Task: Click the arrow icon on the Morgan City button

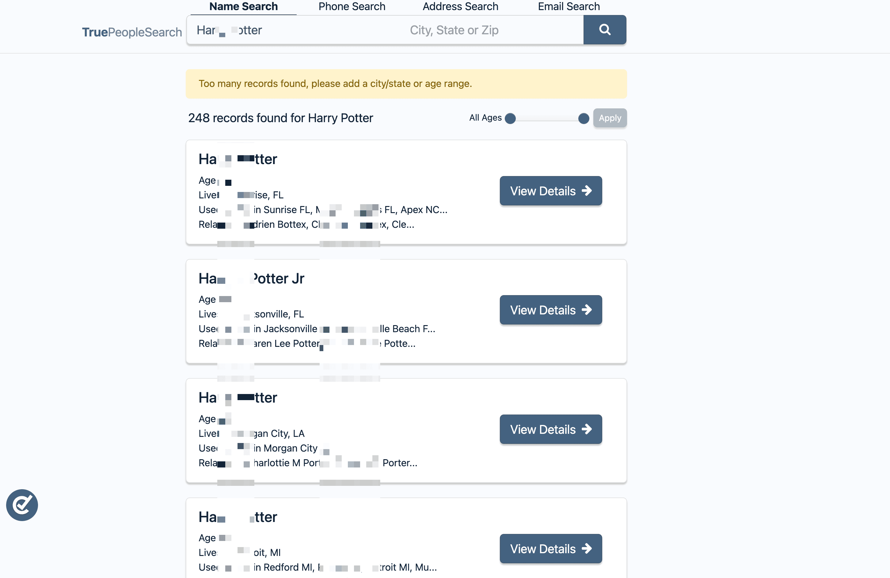Action: point(587,429)
